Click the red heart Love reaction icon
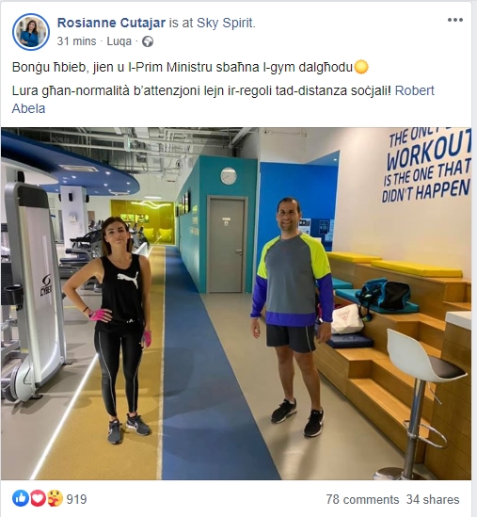Screen dimensions: 477x517 (x=38, y=498)
